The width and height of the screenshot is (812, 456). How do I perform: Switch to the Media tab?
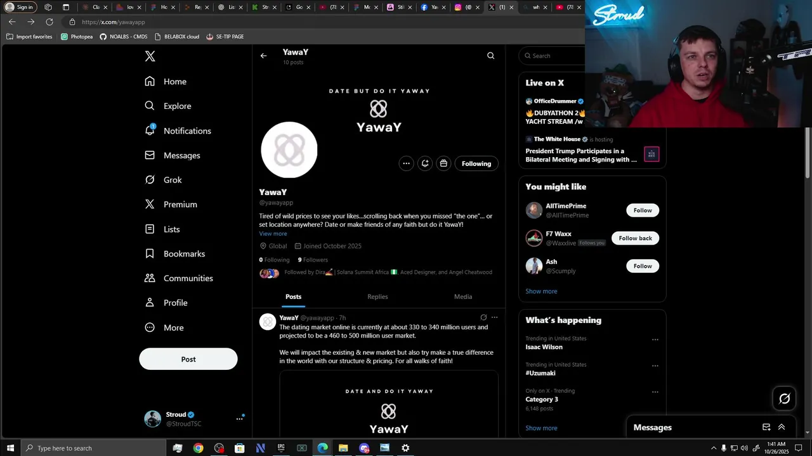pyautogui.click(x=463, y=296)
